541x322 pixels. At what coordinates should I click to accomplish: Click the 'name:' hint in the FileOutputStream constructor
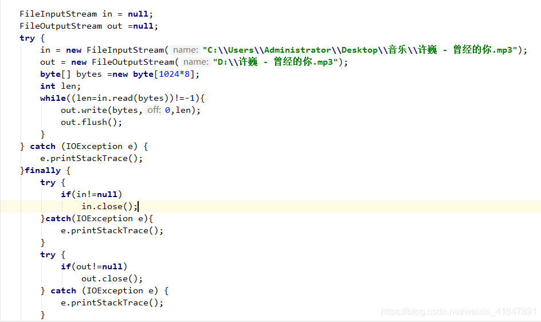195,62
